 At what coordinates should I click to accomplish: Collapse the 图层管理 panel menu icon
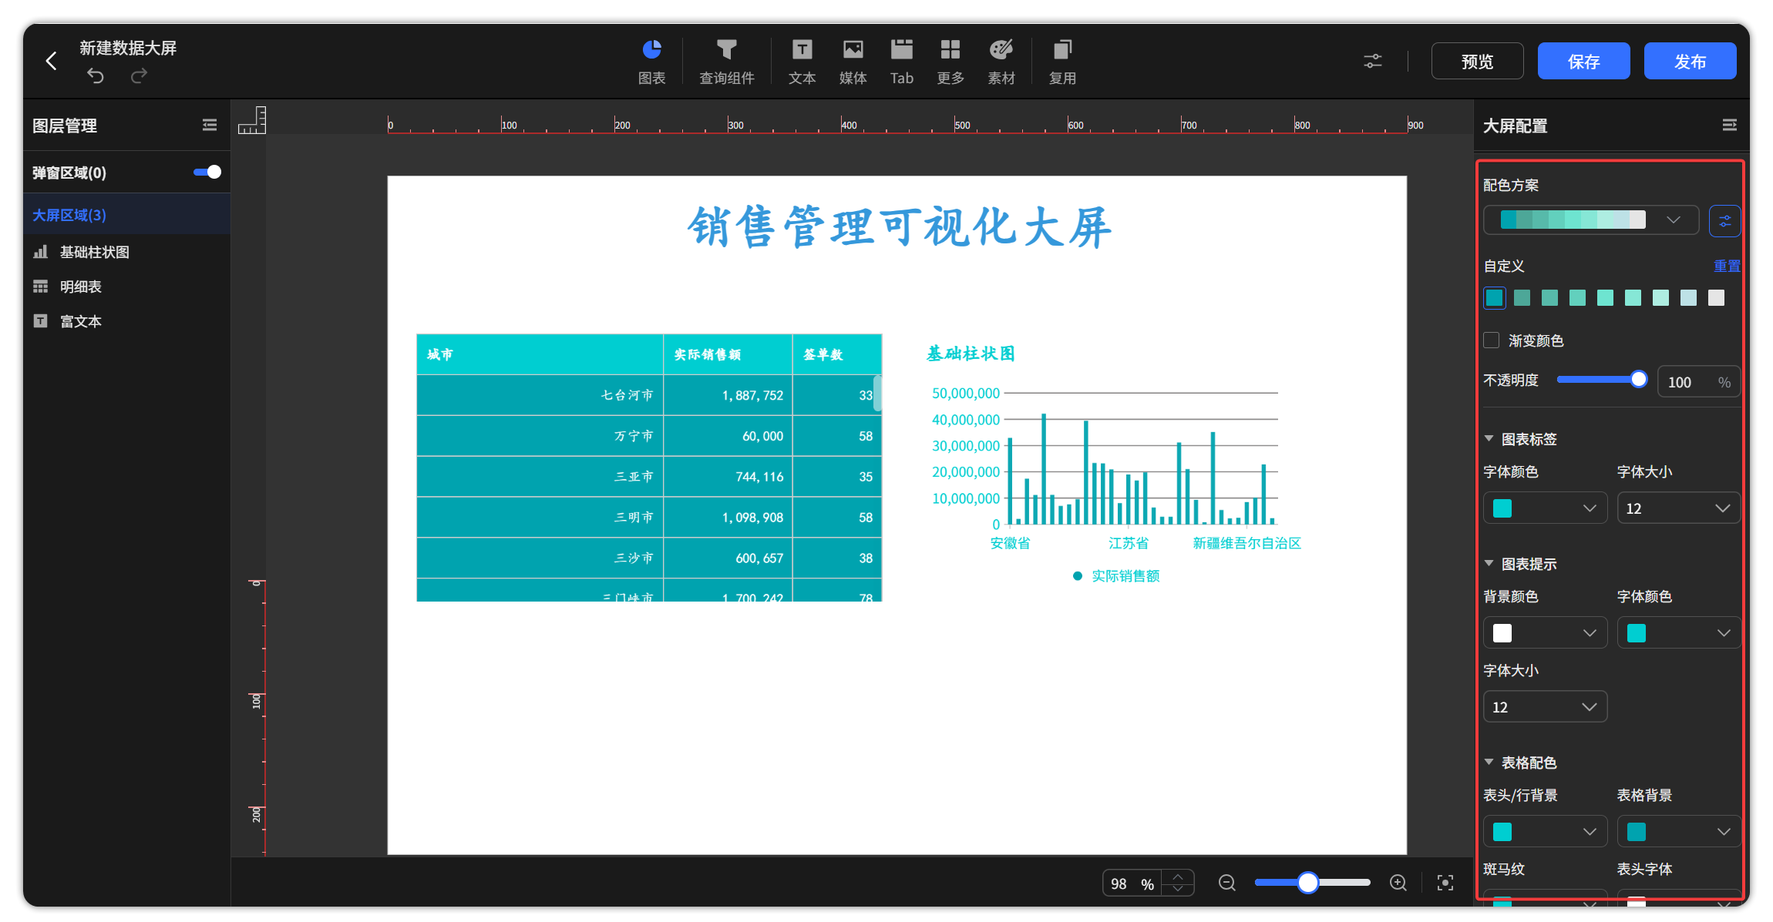[x=210, y=125]
